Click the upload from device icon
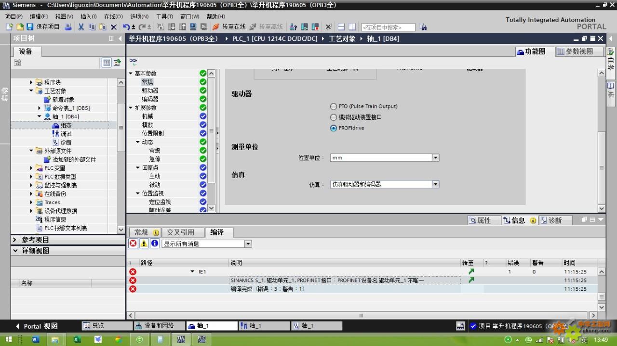 [183, 27]
